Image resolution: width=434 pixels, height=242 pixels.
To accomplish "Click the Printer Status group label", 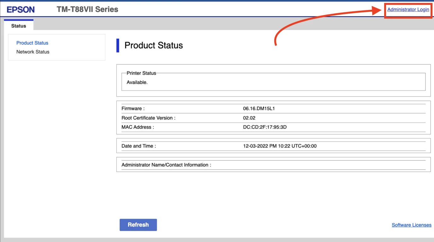I will [141, 73].
